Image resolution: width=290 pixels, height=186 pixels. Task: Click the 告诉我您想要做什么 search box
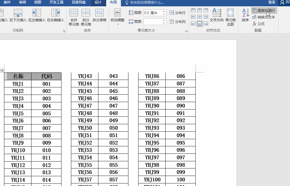coord(145,3)
